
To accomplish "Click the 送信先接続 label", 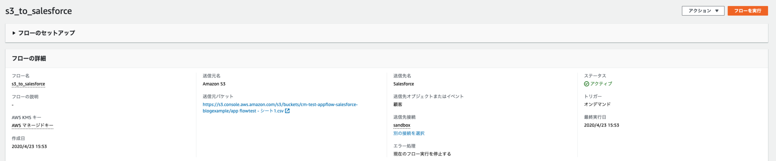I will tap(404, 117).
